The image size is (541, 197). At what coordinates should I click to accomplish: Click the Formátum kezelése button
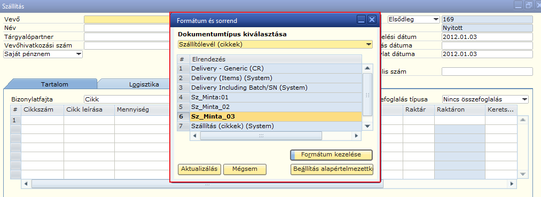pos(331,155)
